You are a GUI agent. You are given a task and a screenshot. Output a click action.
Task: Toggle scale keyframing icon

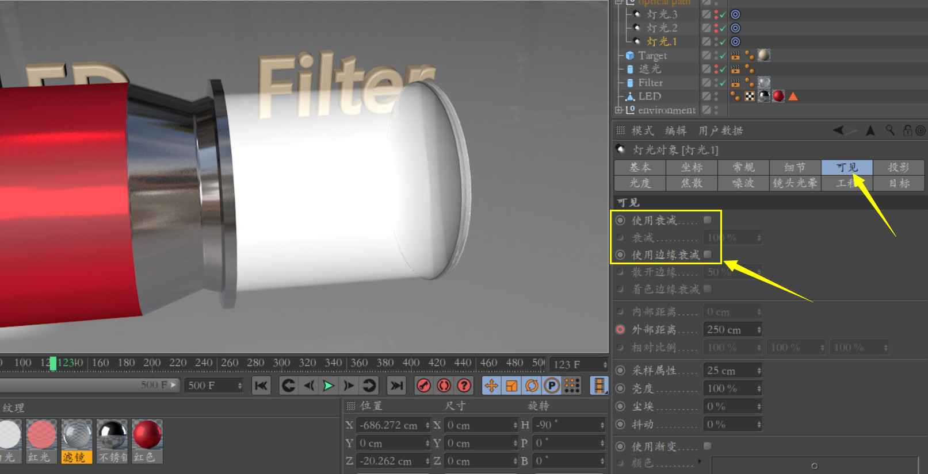point(511,386)
